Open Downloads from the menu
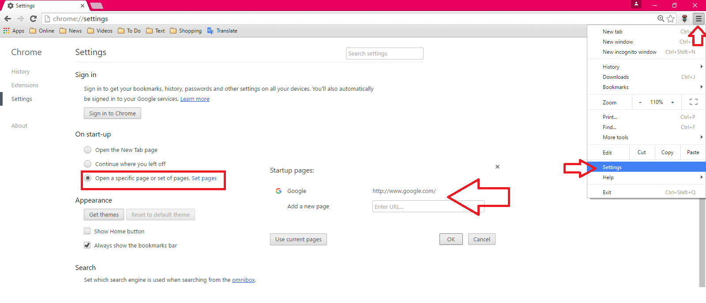This screenshot has height=303, width=706. (646, 77)
